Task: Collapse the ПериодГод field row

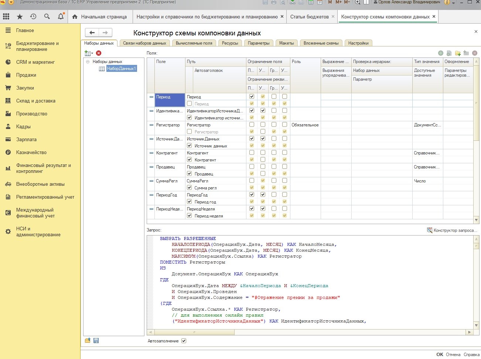Action: (151, 195)
